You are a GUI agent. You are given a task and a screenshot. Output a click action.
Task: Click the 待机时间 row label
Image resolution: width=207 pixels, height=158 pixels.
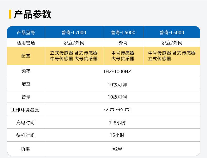coord(25,135)
